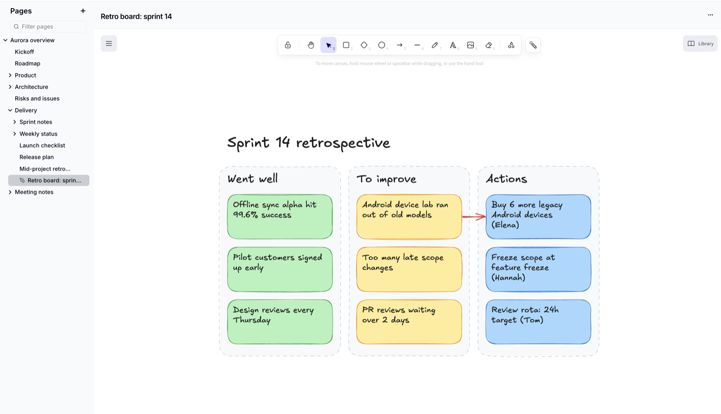Choose the Rectangle shape tool
Viewport: 721px width, 414px height.
[346, 45]
